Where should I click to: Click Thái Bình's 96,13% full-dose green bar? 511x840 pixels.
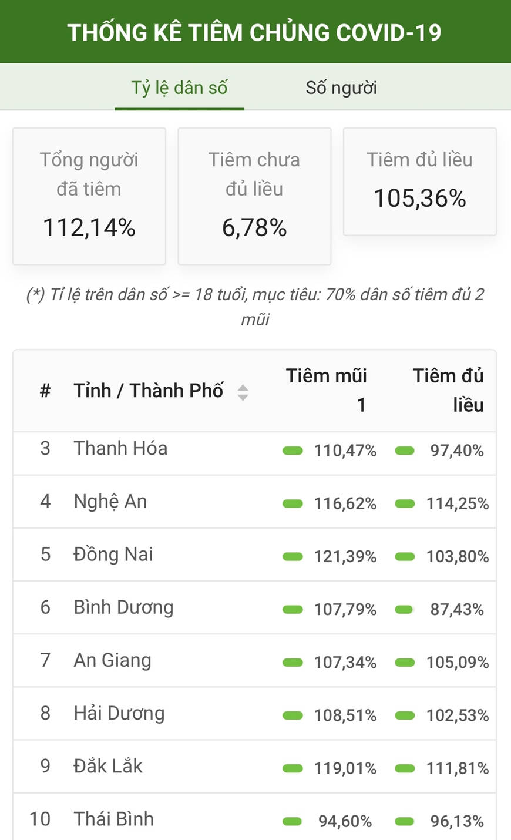coord(405,821)
